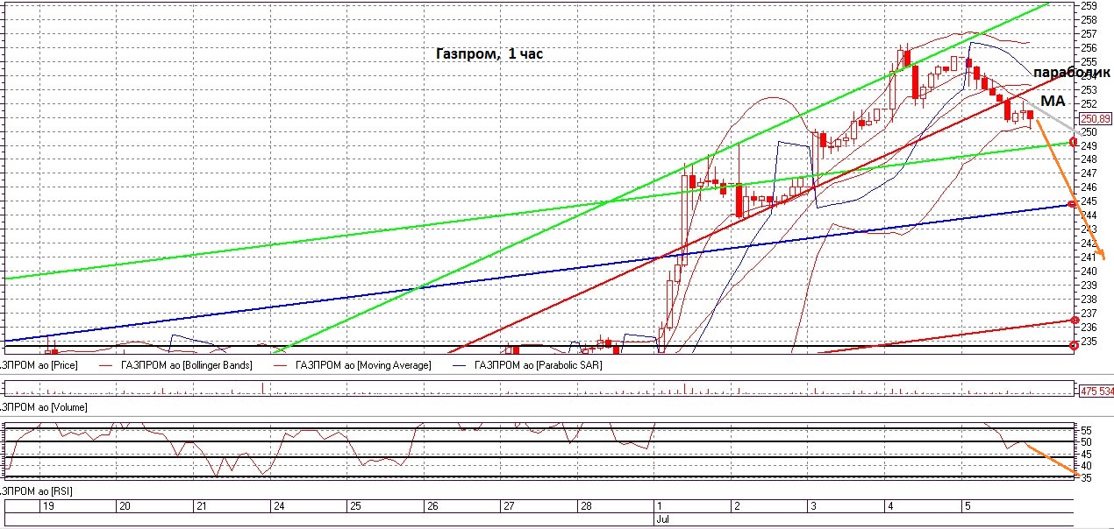Click RSI scale value 55
The image size is (1114, 529).
tap(1087, 432)
